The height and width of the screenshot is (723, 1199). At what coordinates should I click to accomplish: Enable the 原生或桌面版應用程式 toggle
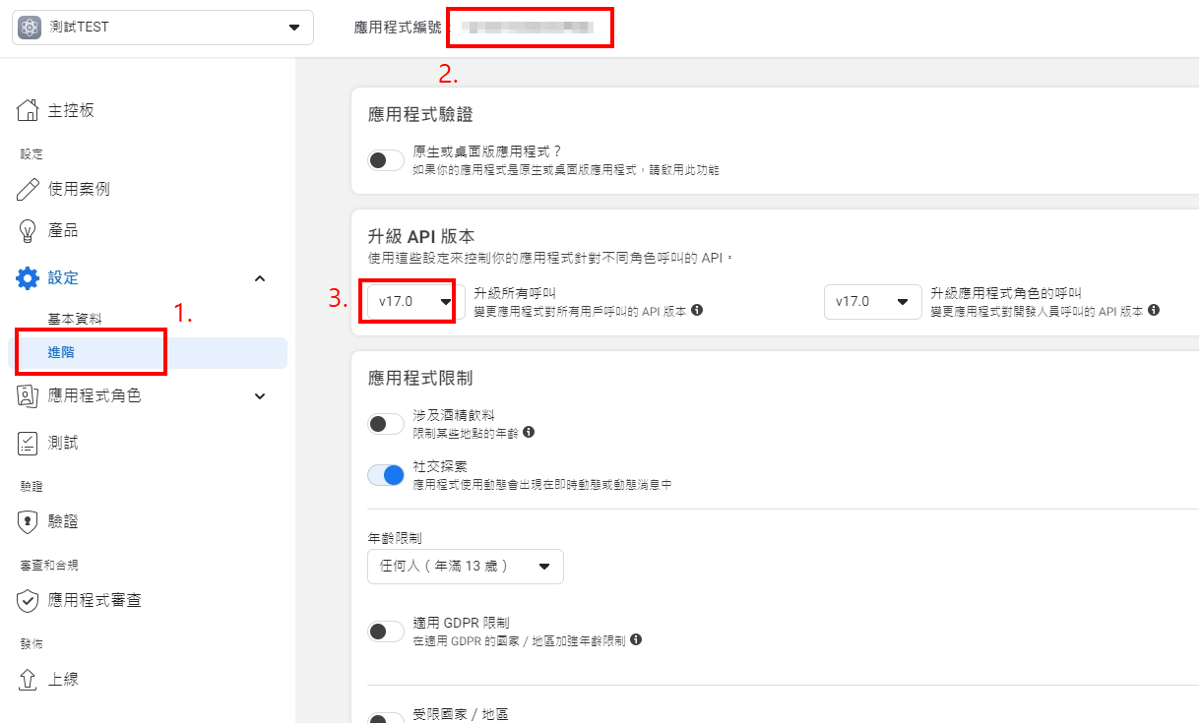tap(386, 160)
